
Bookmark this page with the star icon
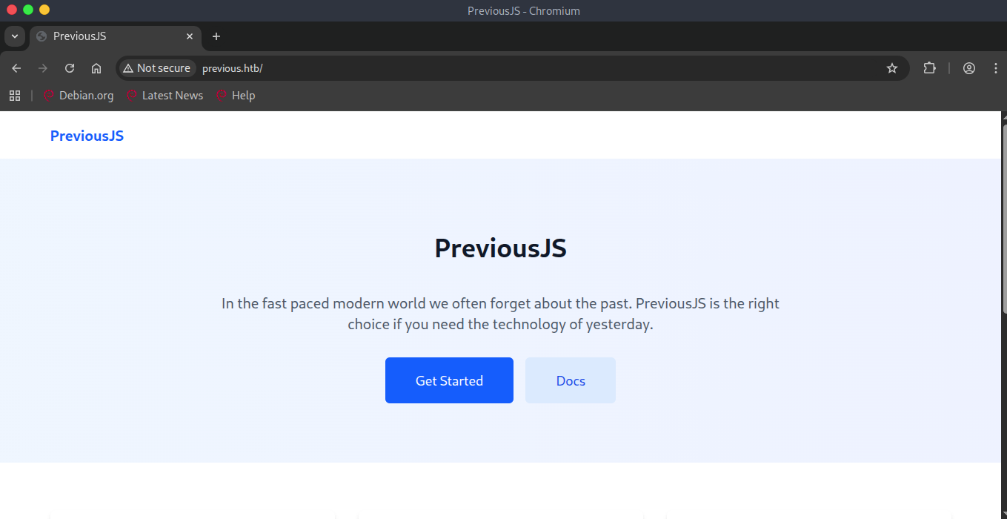892,68
